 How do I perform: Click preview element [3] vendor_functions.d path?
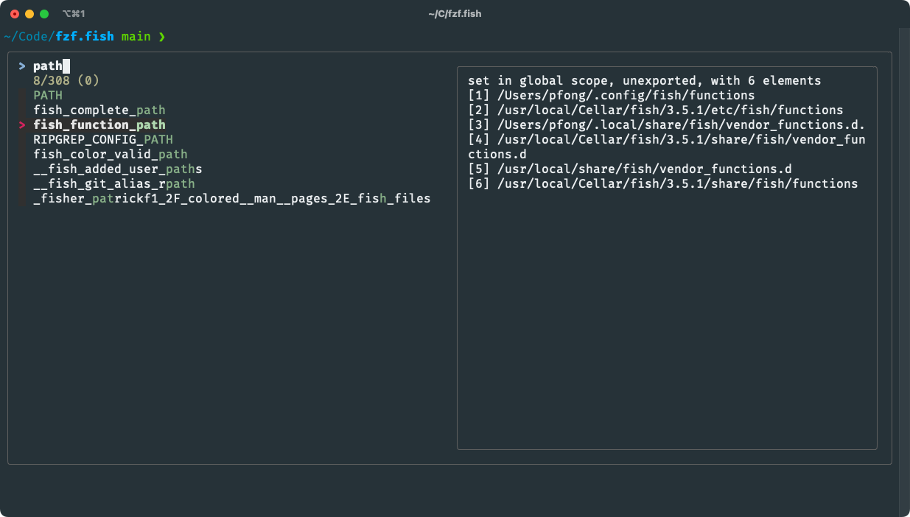tap(667, 125)
